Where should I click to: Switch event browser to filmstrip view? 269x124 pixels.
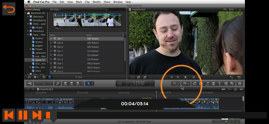[44, 77]
